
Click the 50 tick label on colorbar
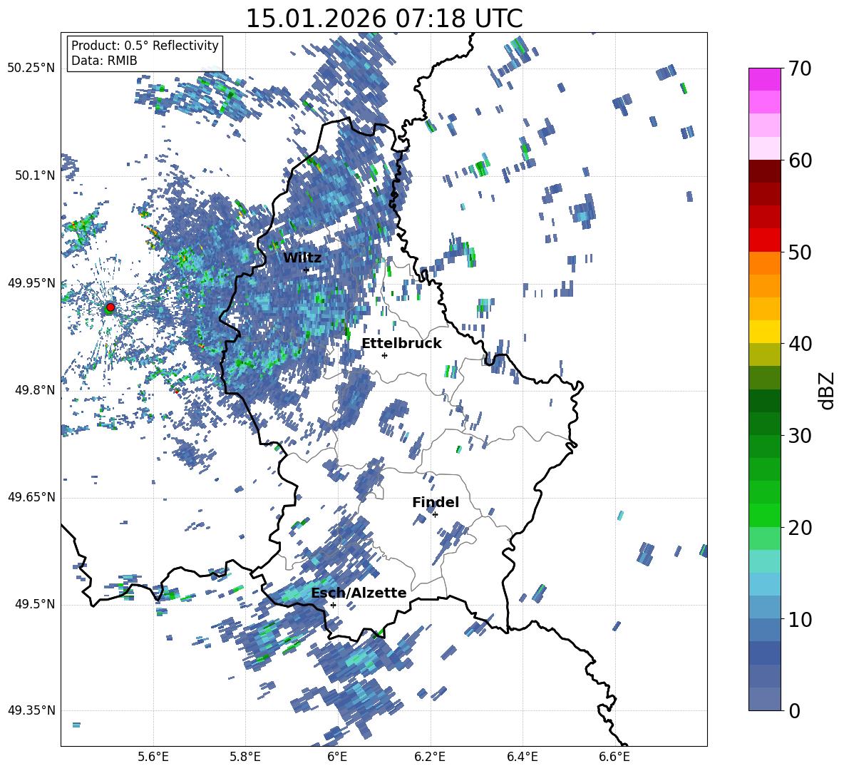click(x=799, y=252)
